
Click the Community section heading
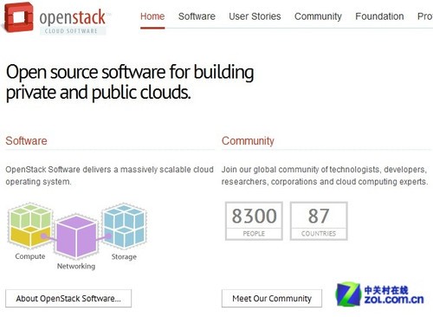[x=248, y=141]
